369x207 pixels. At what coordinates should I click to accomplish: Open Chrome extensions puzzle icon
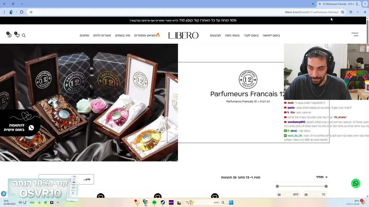(x=22, y=12)
